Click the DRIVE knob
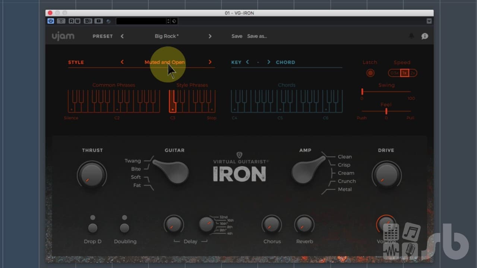Viewport: 477px width, 268px height. 386,175
